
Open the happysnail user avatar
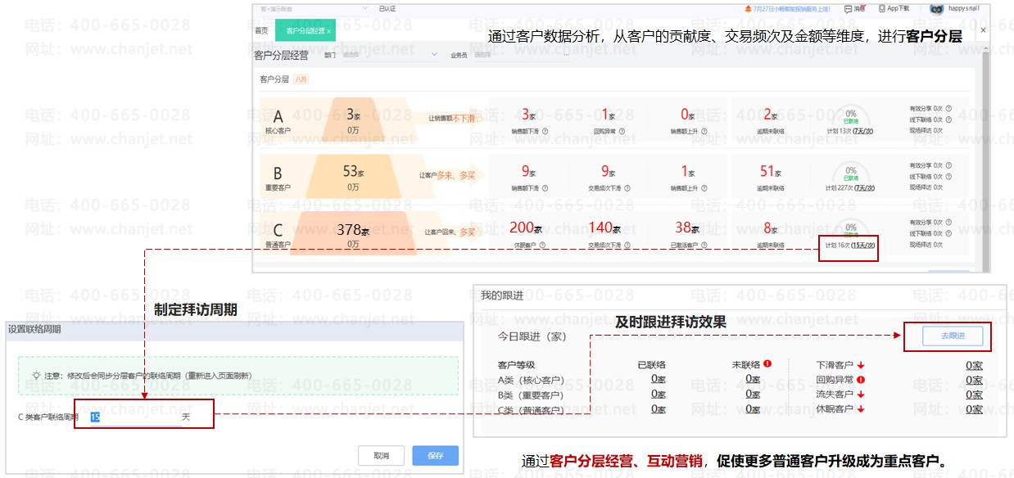pos(937,8)
